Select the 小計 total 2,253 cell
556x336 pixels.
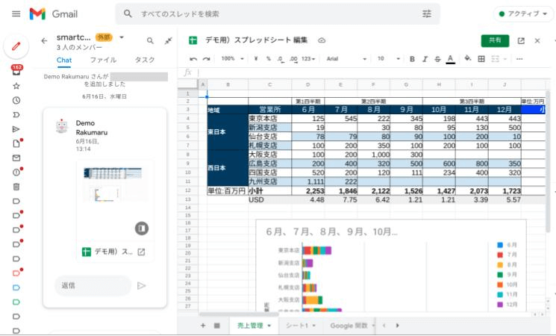point(308,191)
